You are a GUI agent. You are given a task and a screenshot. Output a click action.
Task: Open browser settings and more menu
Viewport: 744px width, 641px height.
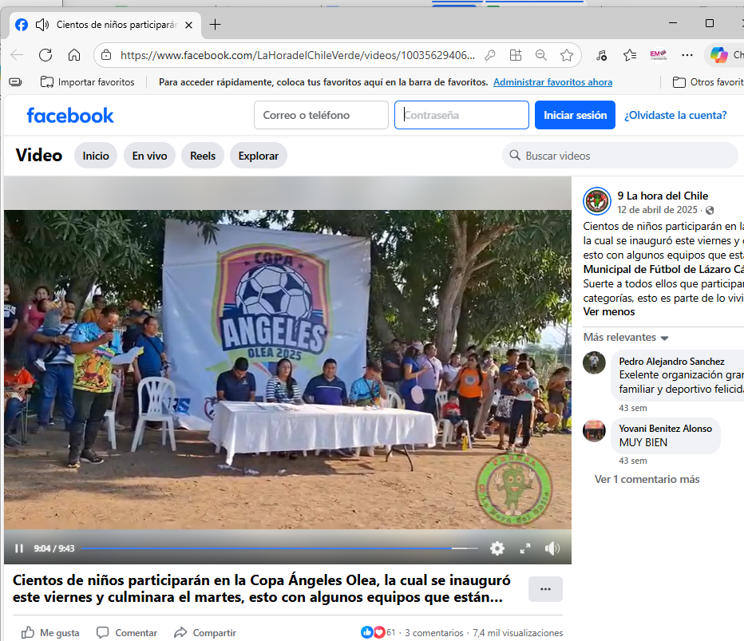click(x=687, y=55)
